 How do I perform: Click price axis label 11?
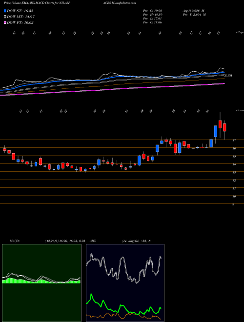click(x=234, y=188)
